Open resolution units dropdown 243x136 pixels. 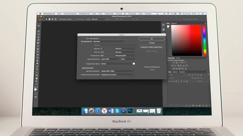(125, 56)
